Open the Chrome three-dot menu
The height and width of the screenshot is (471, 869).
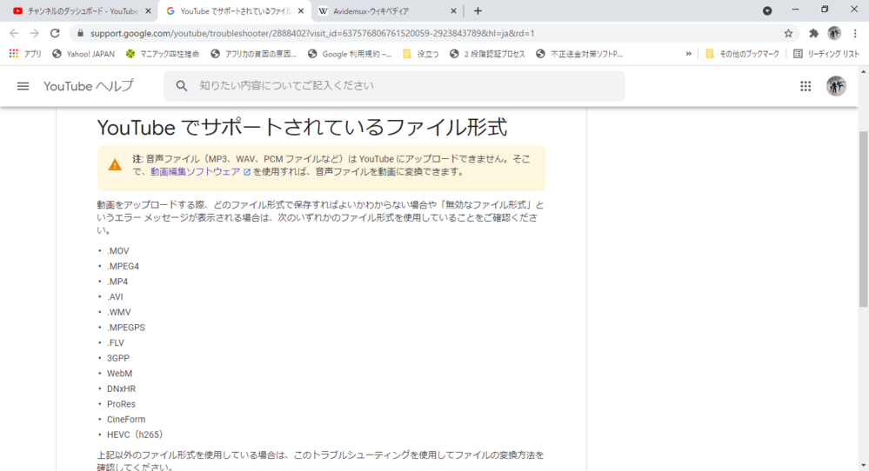[x=855, y=33]
